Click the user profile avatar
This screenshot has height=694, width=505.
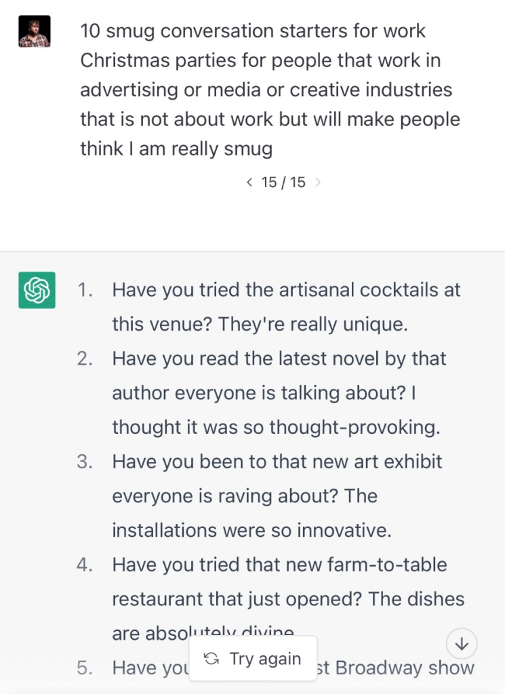coord(34,31)
